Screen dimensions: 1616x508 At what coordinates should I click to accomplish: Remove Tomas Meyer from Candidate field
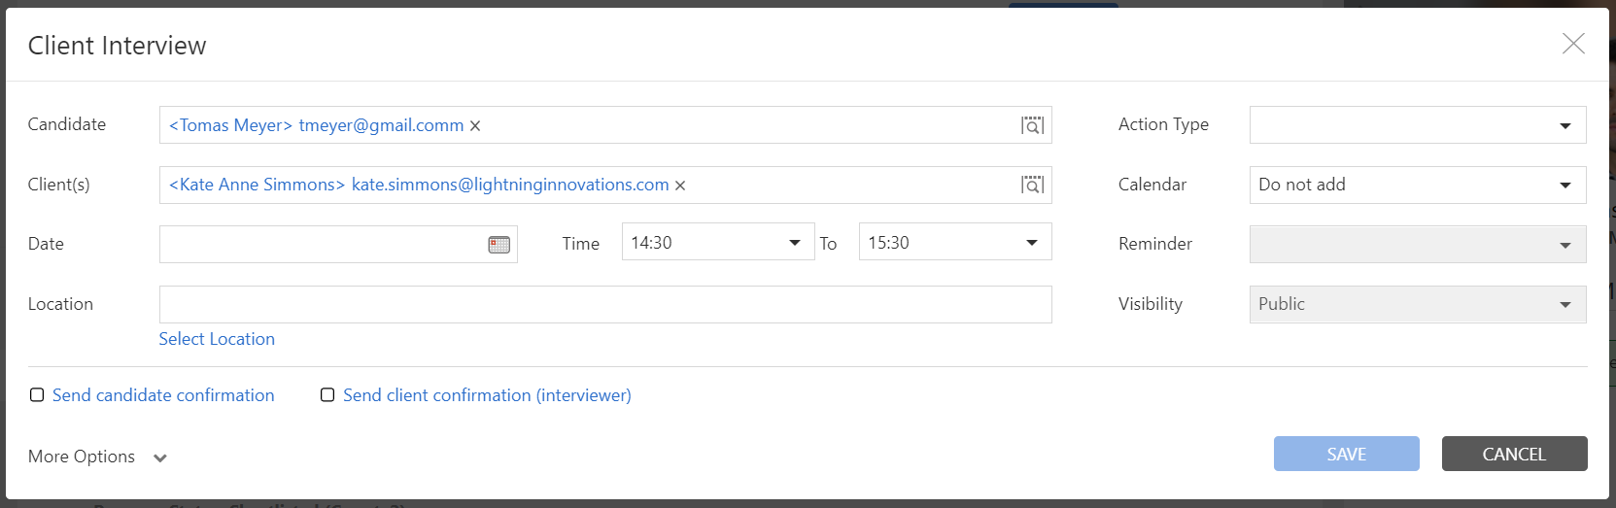click(475, 126)
